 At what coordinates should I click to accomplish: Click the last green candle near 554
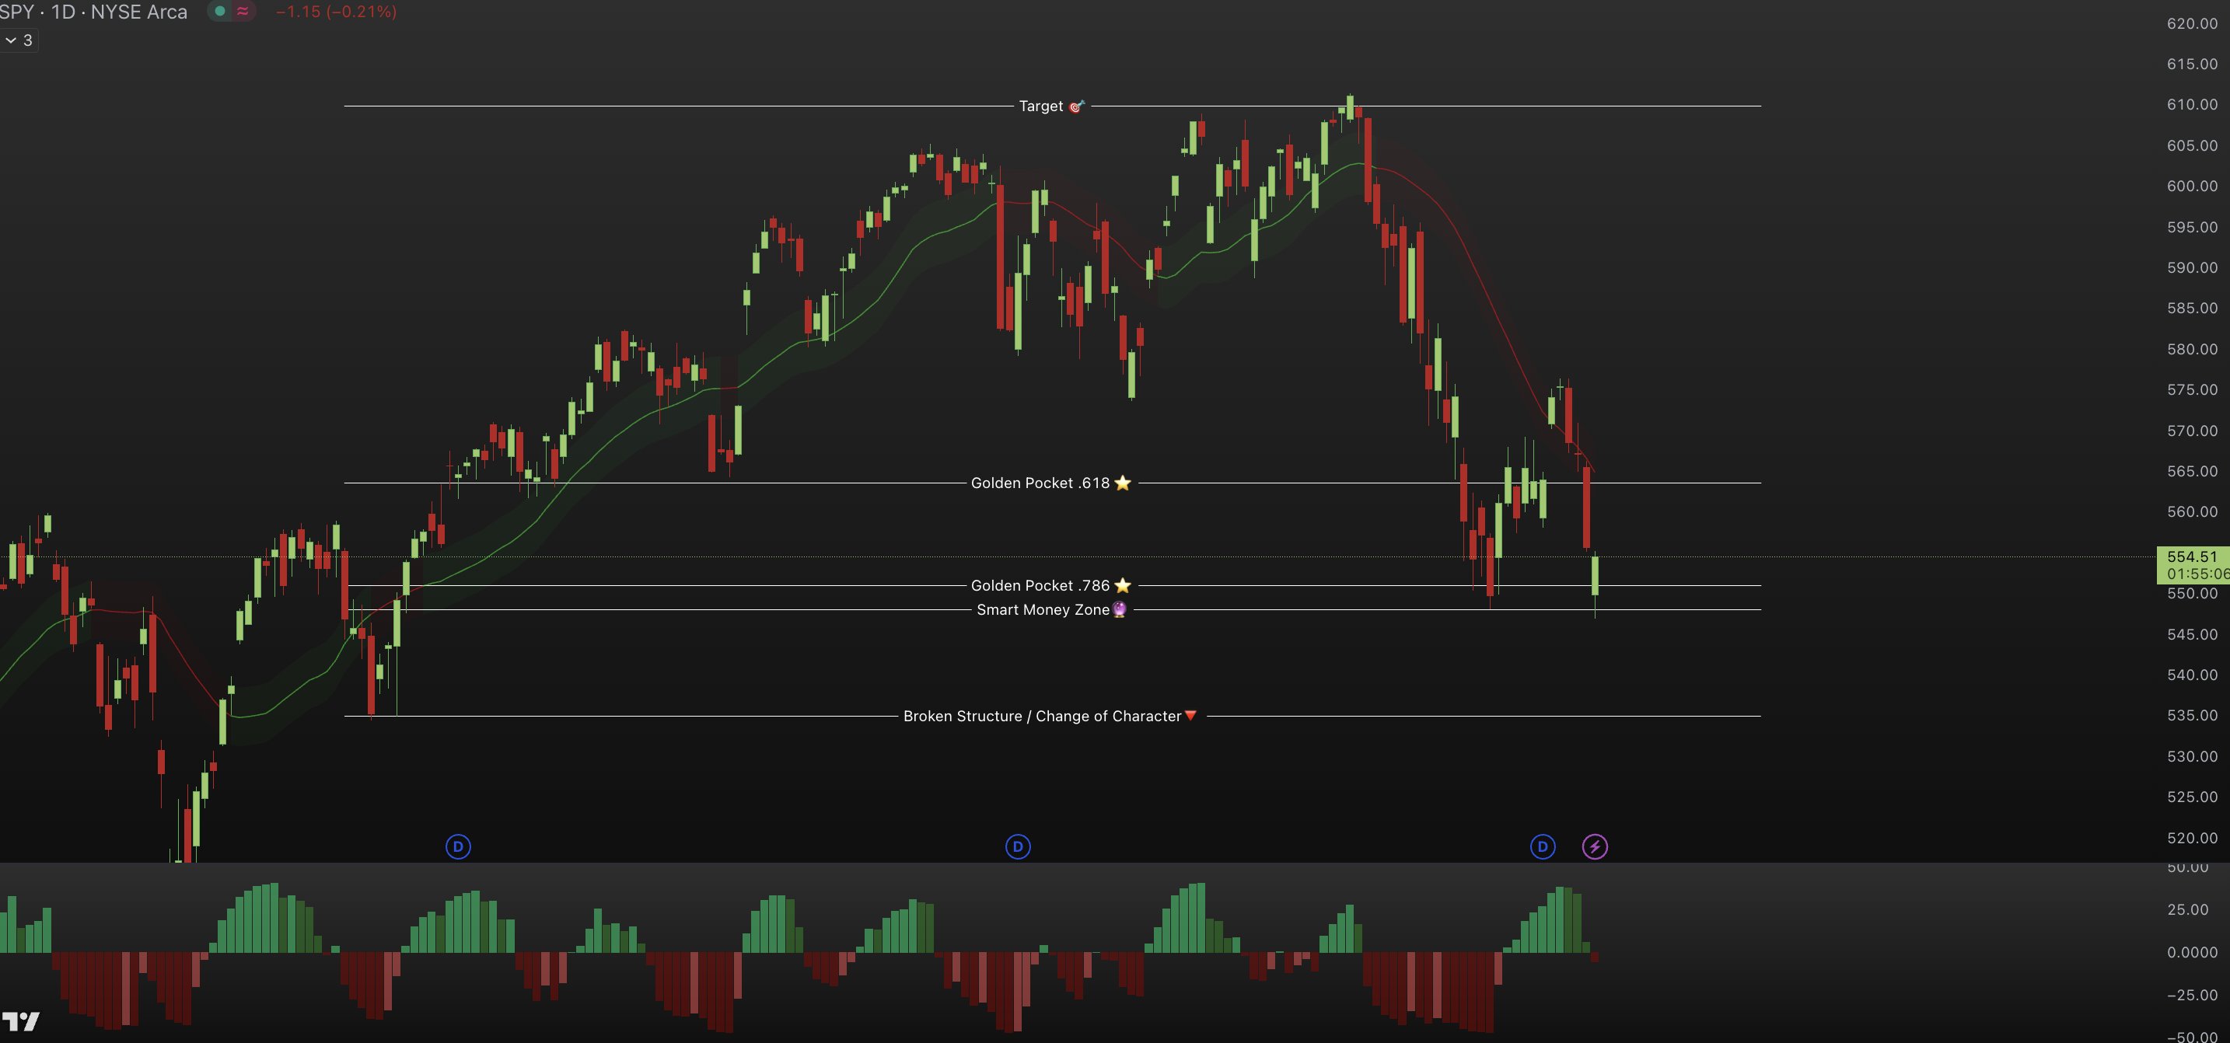click(1595, 576)
